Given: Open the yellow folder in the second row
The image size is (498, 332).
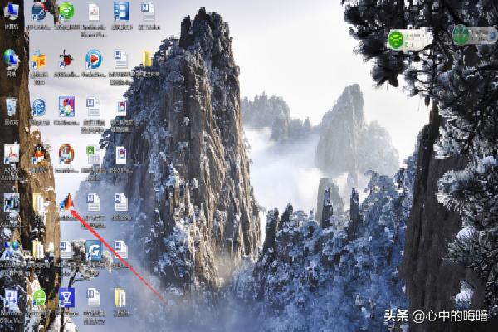Looking at the screenshot, I should pyautogui.click(x=148, y=59).
